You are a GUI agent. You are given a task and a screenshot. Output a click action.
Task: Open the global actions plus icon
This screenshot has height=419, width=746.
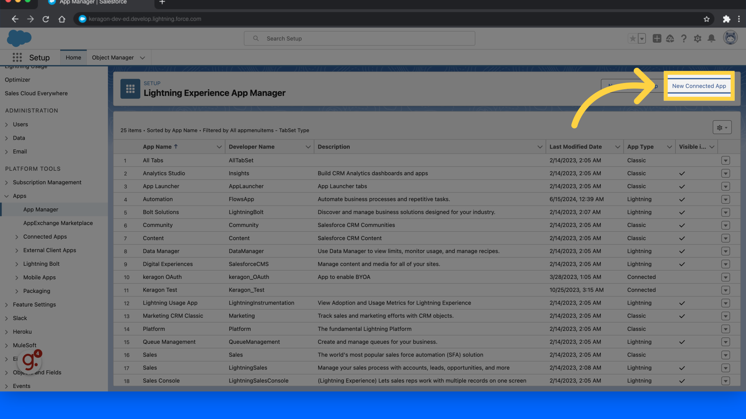coord(657,38)
